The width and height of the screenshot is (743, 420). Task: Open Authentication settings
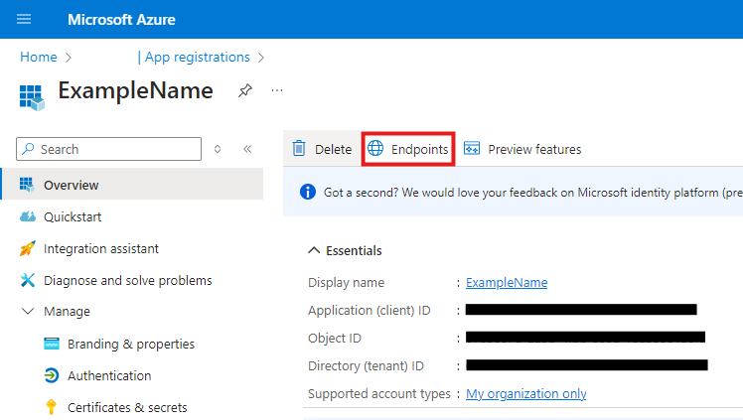[109, 375]
